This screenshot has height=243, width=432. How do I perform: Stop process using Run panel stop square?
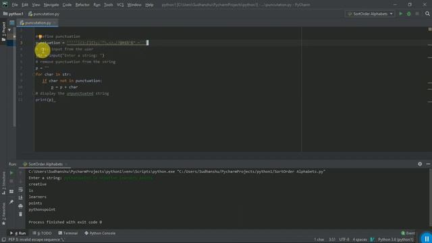pyautogui.click(x=11, y=182)
